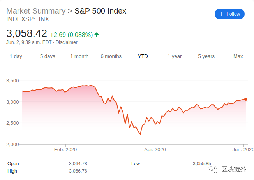Screen dimensions: 254x180
Task: Switch to 1 year view
Action: [x=175, y=56]
